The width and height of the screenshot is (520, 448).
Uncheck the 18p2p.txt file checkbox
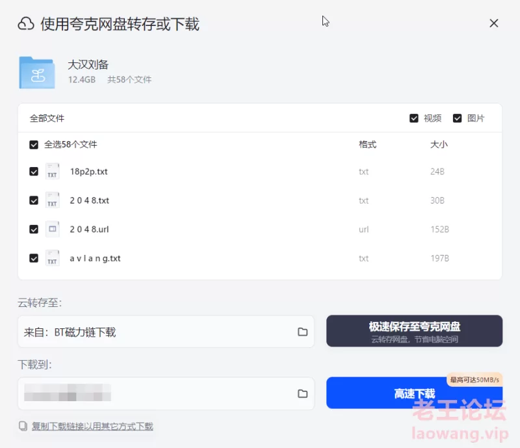[34, 172]
